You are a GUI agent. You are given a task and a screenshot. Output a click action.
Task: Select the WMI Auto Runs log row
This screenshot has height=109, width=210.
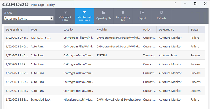(x=104, y=38)
